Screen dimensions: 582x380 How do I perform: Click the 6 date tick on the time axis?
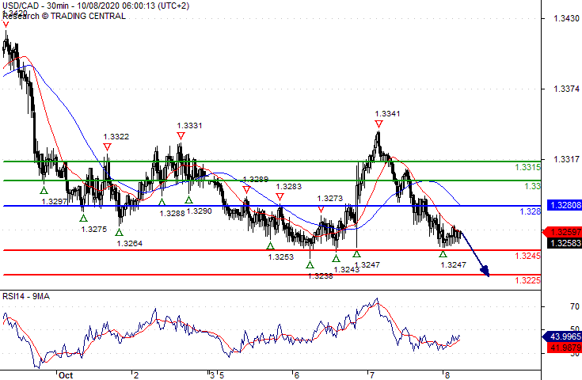click(x=297, y=375)
